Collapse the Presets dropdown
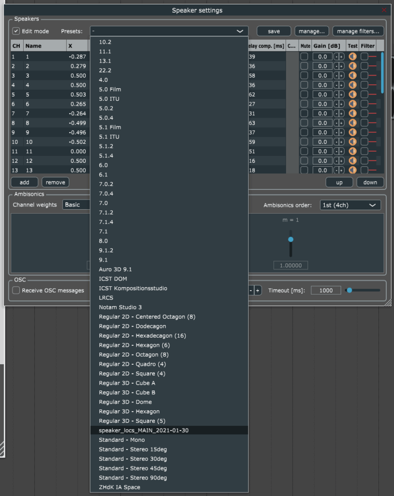This screenshot has width=394, height=496. pyautogui.click(x=169, y=31)
